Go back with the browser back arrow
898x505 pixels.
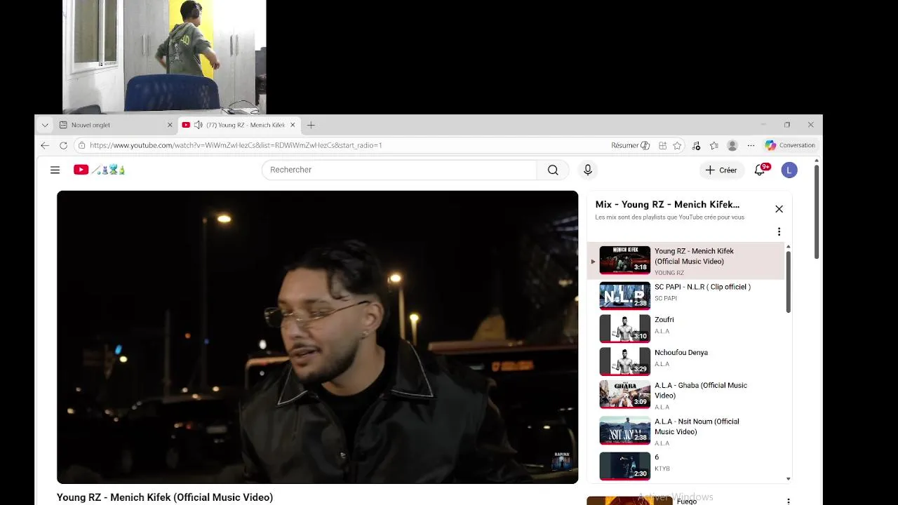[x=45, y=145]
